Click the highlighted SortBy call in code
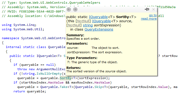Image resolution: width=178 pixels, height=95 pixels. [x=66, y=78]
